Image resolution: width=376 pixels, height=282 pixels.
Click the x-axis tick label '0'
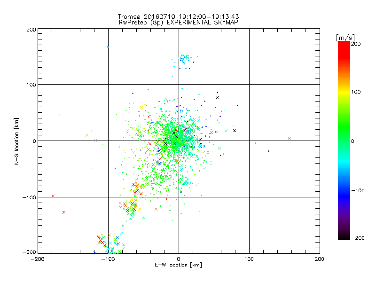179,259
